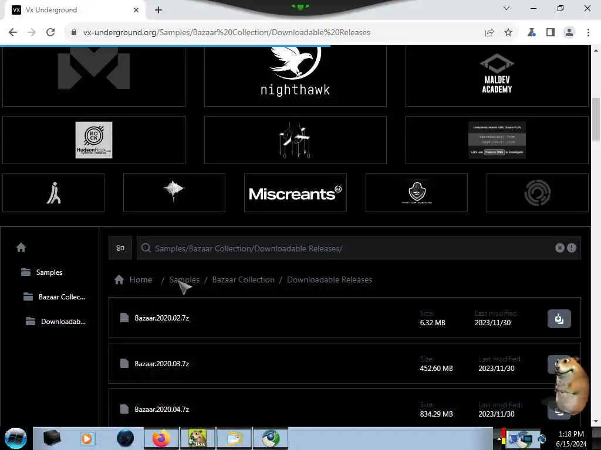
Task: Open the Hudson Rock sponsor banner
Action: coord(94,140)
